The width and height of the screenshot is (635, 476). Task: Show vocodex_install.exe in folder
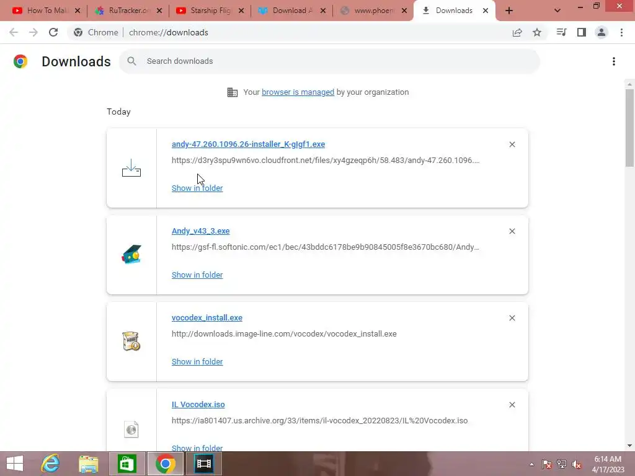pyautogui.click(x=197, y=361)
